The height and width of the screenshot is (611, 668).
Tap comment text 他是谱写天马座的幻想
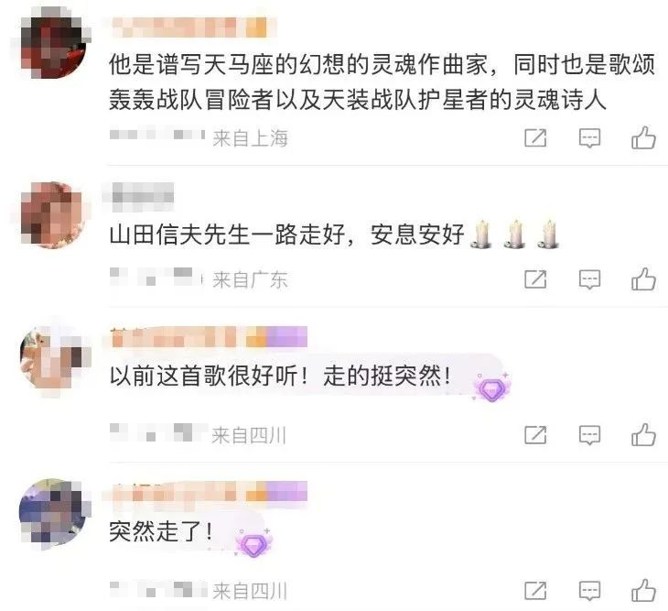pyautogui.click(x=382, y=82)
